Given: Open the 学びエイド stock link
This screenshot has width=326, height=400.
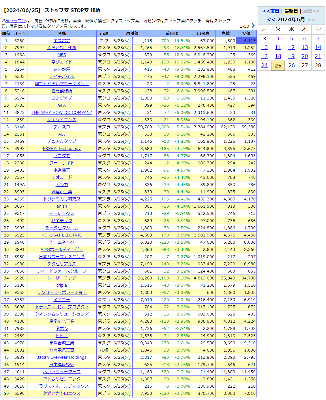Looking at the screenshot, I should point(62,62).
